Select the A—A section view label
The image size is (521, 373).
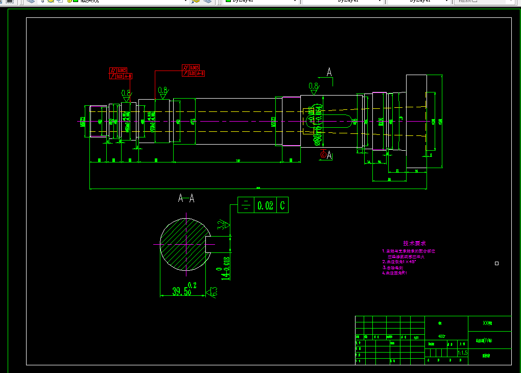tap(186, 198)
